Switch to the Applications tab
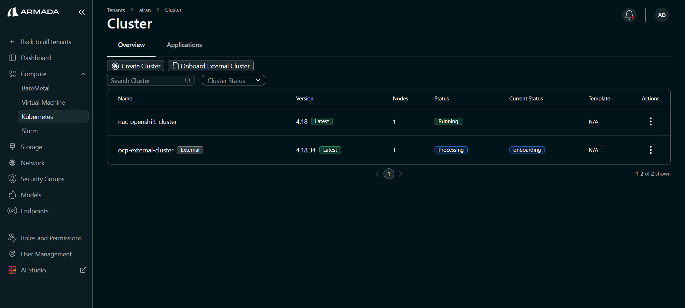Screen dimensions: 685x308 click(x=184, y=45)
